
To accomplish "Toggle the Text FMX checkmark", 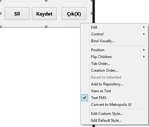I will [85, 98].
